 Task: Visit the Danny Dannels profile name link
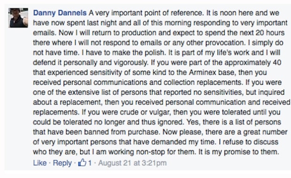[x=60, y=13]
